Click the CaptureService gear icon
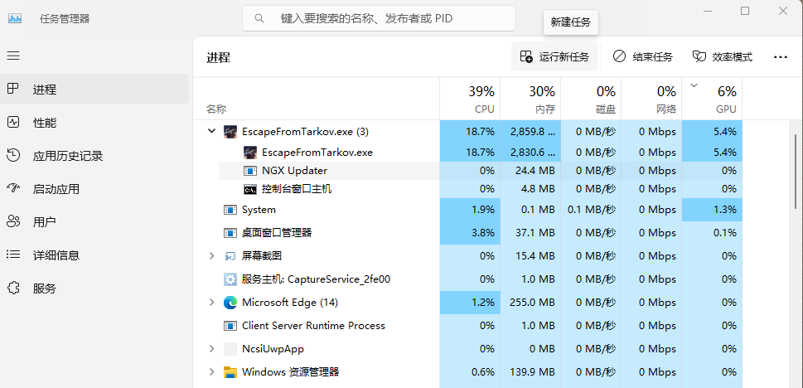The image size is (803, 388). [230, 279]
